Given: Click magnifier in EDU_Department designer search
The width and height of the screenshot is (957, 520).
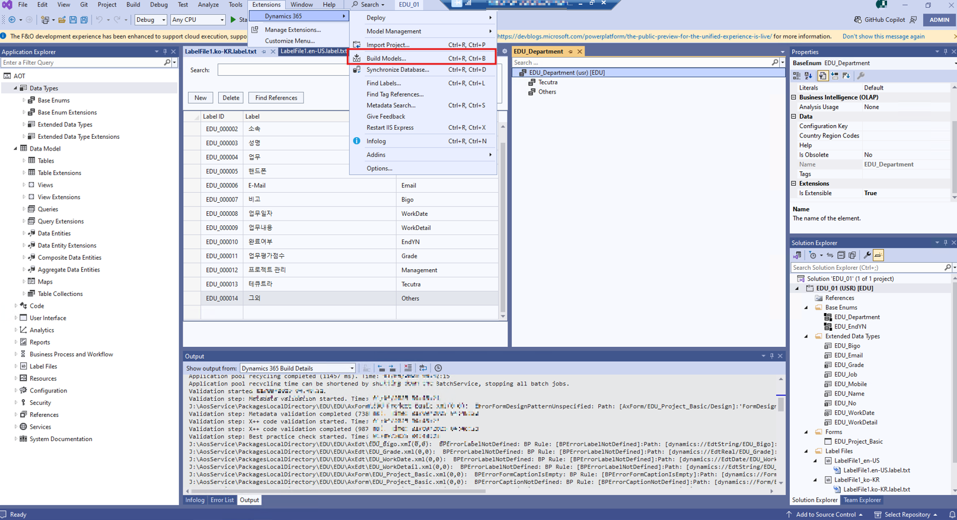Looking at the screenshot, I should click(775, 62).
